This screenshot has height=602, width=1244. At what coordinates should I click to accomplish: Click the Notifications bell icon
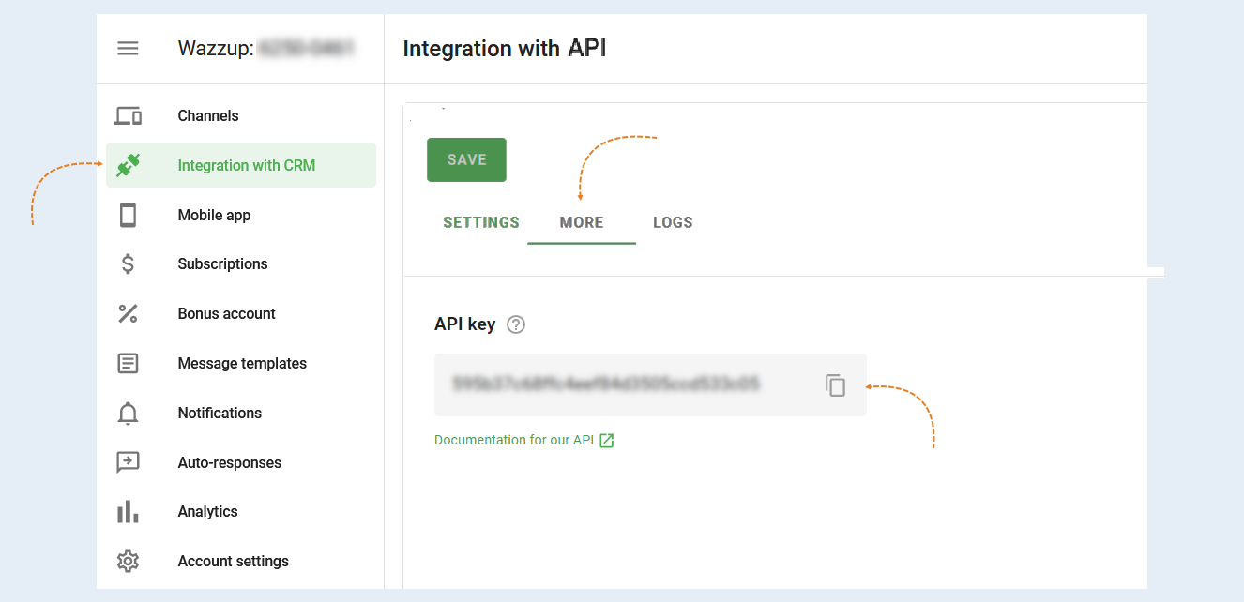[129, 413]
